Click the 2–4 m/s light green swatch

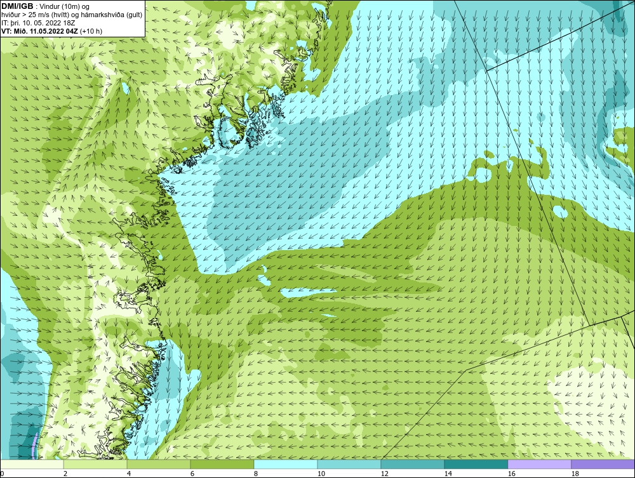pyautogui.click(x=95, y=464)
